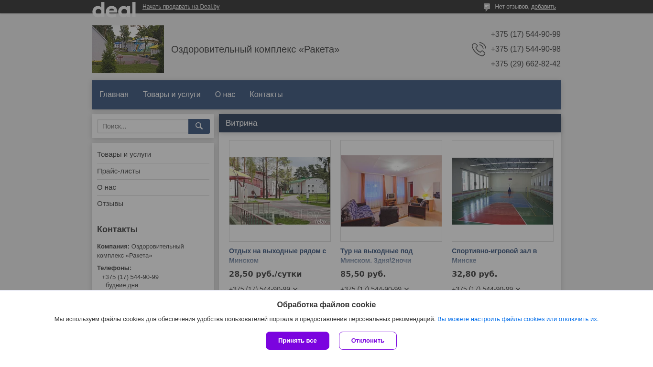
Task: Click the reviews speech bubble icon
Action: pyautogui.click(x=487, y=7)
